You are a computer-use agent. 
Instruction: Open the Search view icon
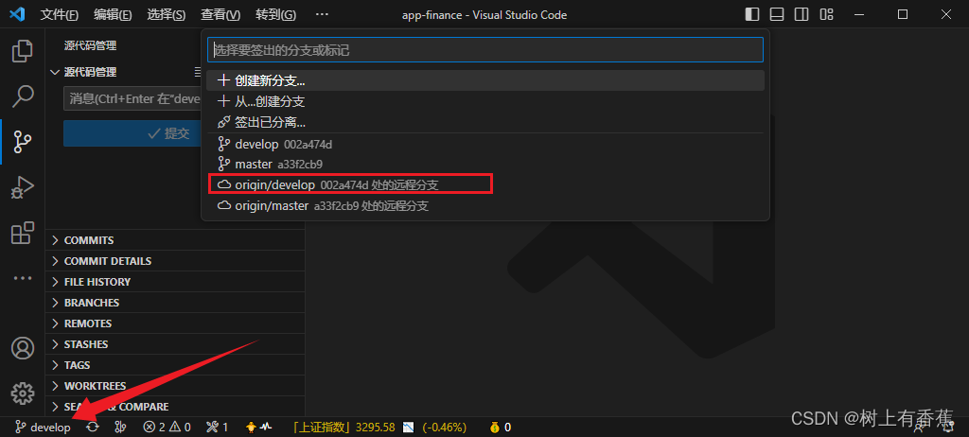23,96
